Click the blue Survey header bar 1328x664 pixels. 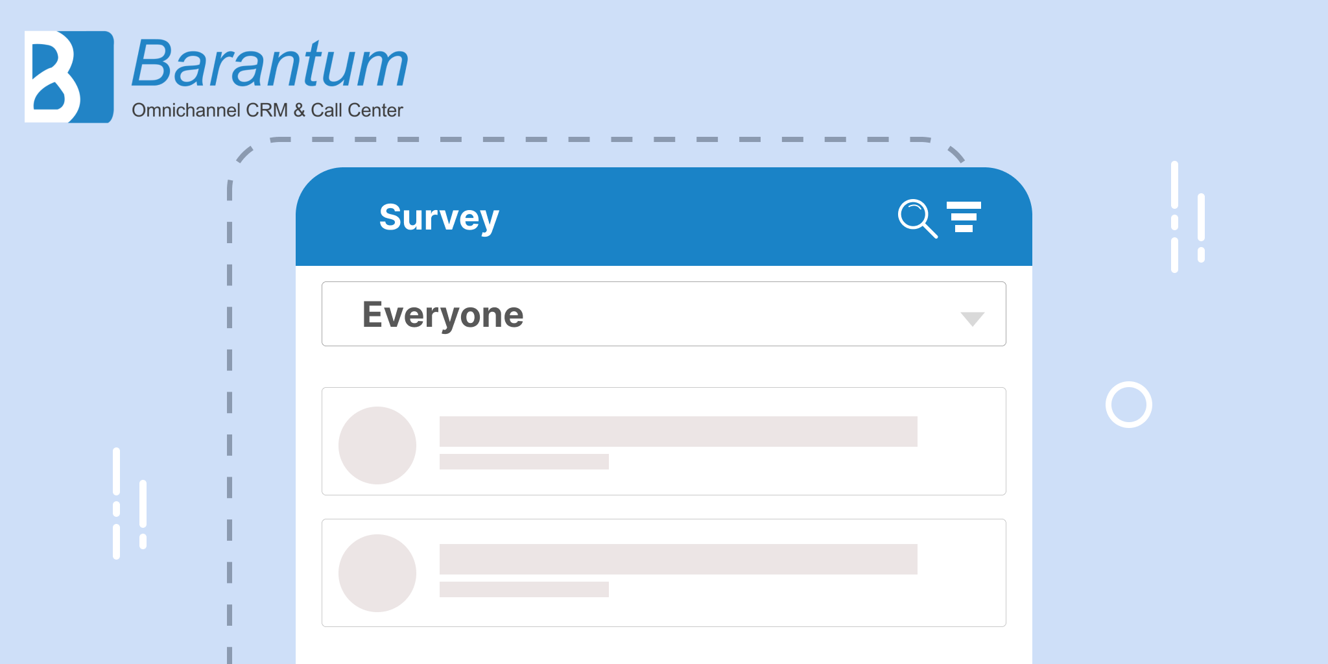click(663, 217)
